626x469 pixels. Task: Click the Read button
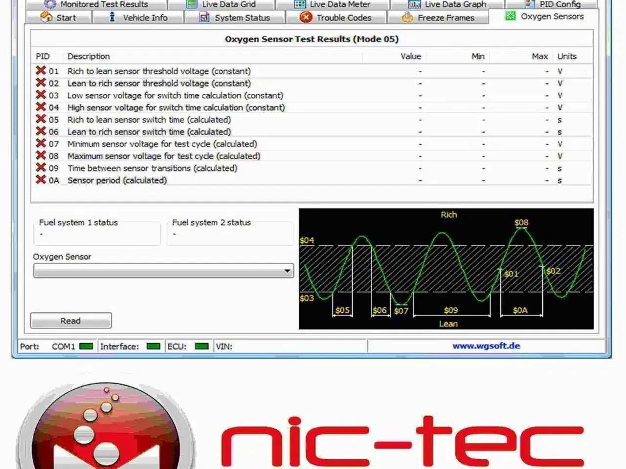(71, 321)
